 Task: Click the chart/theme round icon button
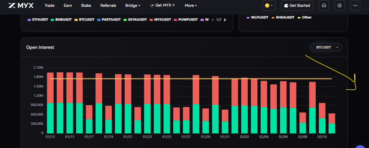pyautogui.click(x=339, y=6)
